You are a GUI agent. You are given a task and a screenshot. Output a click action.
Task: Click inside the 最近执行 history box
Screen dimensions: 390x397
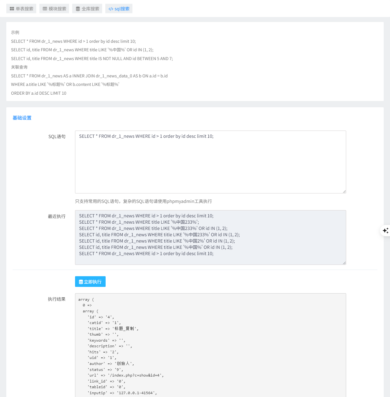(211, 238)
